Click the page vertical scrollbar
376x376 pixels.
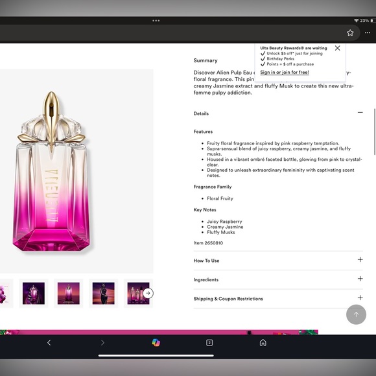[375, 132]
